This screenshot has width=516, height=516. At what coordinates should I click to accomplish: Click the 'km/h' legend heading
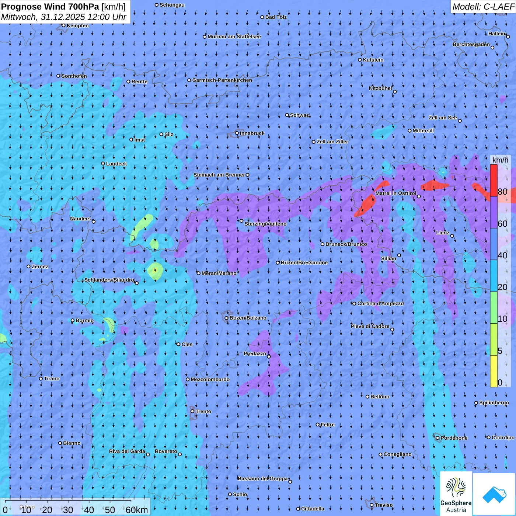pyautogui.click(x=500, y=160)
